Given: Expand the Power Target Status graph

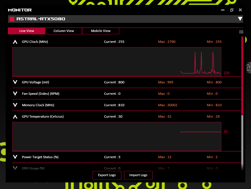Looking at the screenshot, I should (15, 157).
